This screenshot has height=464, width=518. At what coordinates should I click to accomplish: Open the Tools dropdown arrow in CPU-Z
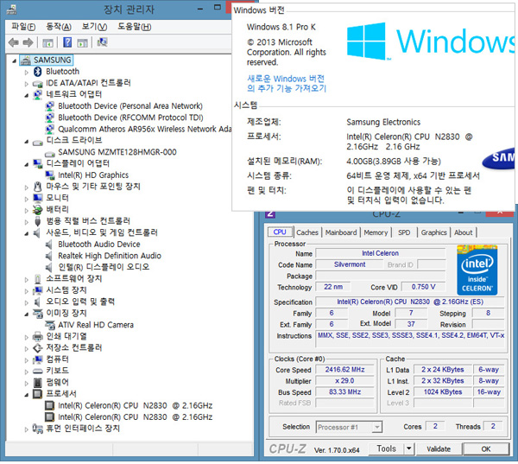pyautogui.click(x=409, y=448)
